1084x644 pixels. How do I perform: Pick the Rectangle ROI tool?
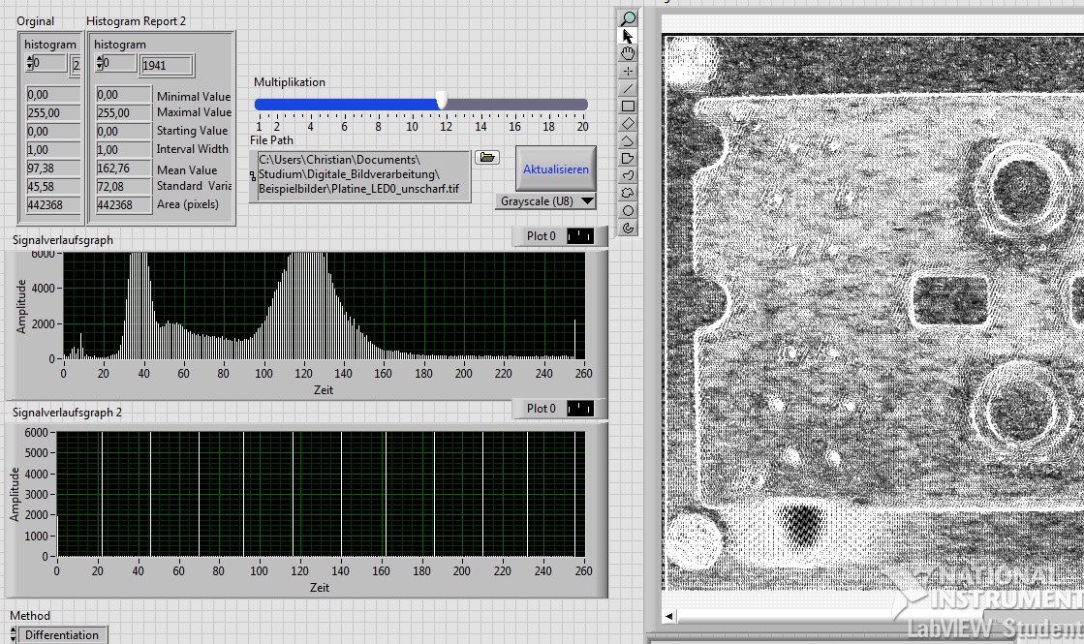click(x=628, y=106)
